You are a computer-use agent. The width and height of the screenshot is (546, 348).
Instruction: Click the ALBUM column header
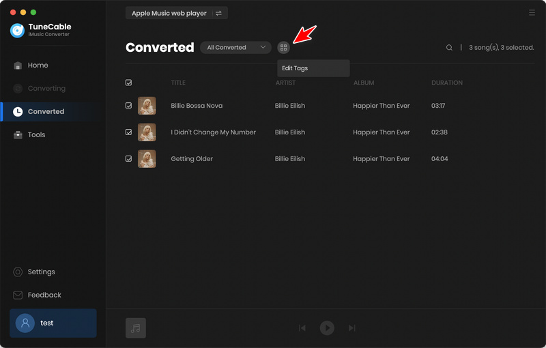364,83
